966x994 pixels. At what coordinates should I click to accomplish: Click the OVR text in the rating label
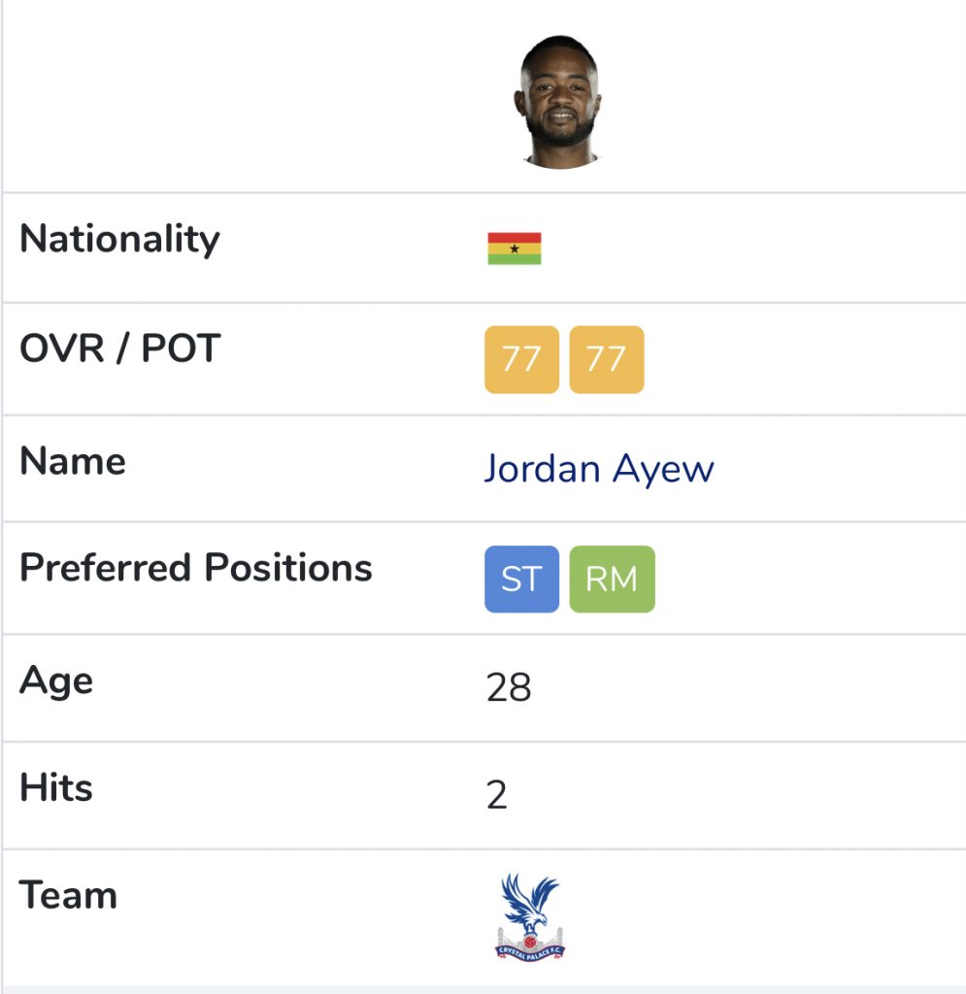[62, 348]
